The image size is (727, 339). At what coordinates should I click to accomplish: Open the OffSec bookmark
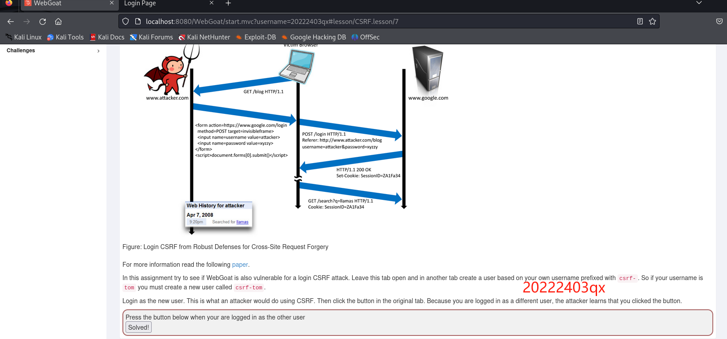365,37
